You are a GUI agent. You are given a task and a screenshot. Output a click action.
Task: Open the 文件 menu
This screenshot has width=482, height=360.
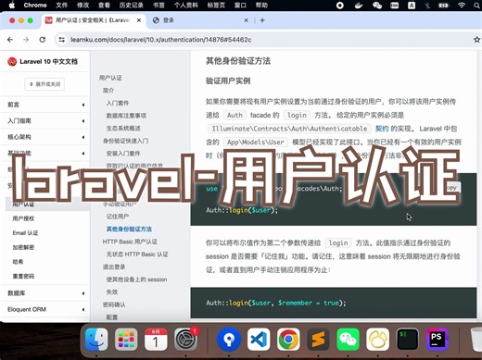[61, 5]
